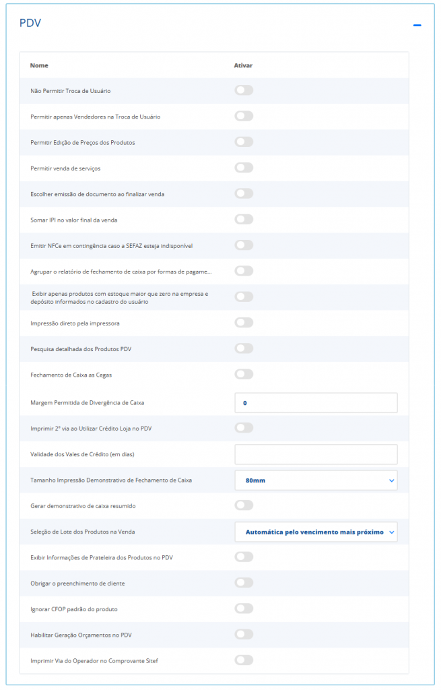The width and height of the screenshot is (441, 690).
Task: Open the Seleção de Lote dropdown
Action: pyautogui.click(x=316, y=532)
